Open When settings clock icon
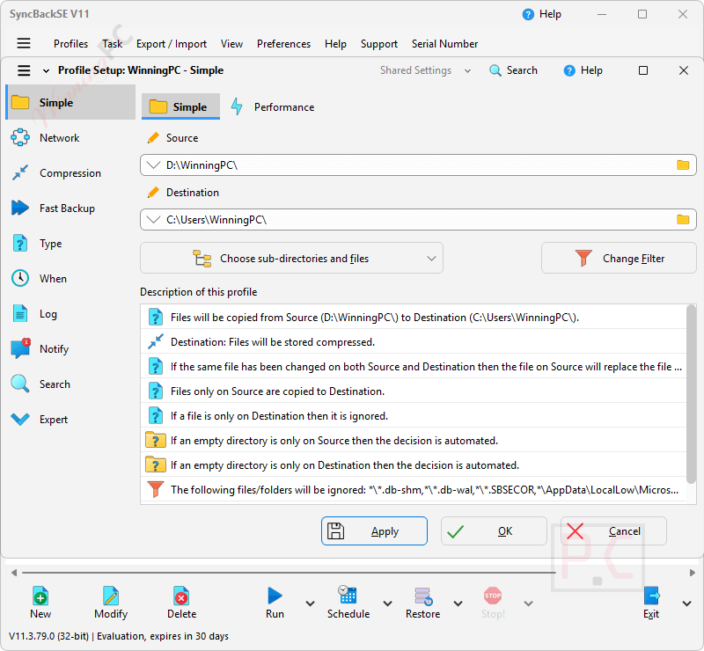 (20, 278)
